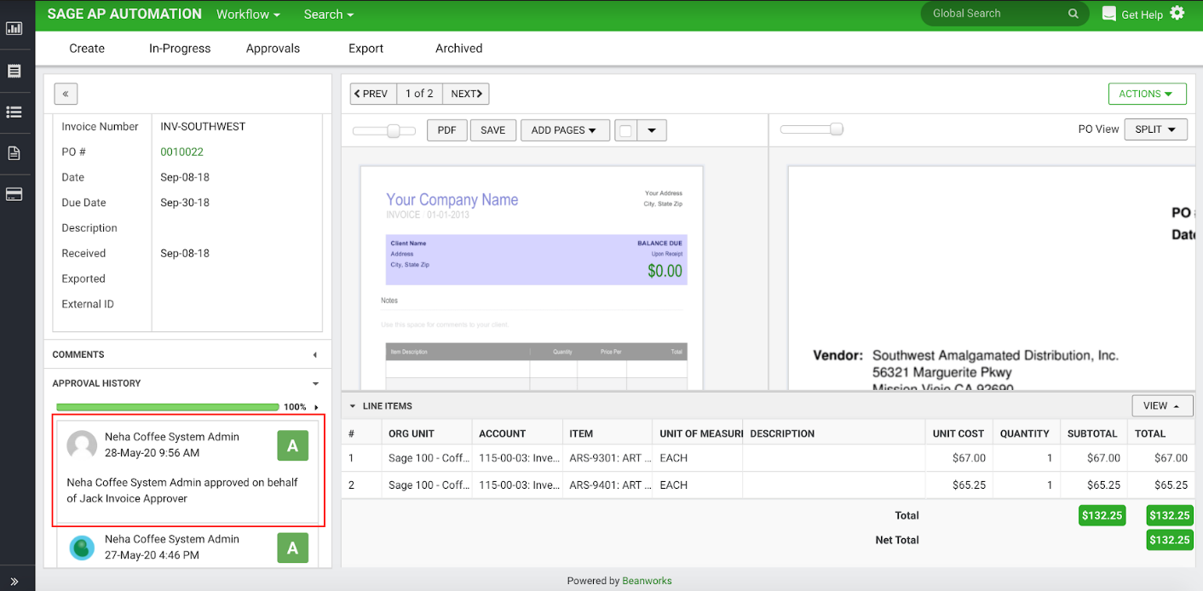1203x591 pixels.
Task: Click the Due Date Sep-30-18 value
Action: click(185, 203)
